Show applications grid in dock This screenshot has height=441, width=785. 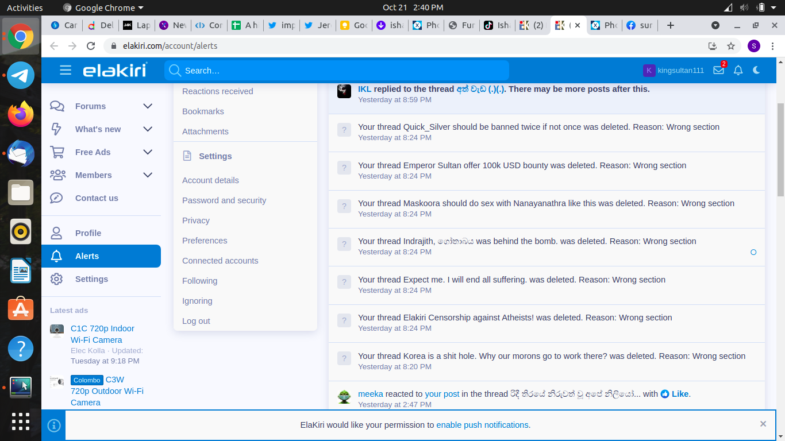tap(21, 421)
